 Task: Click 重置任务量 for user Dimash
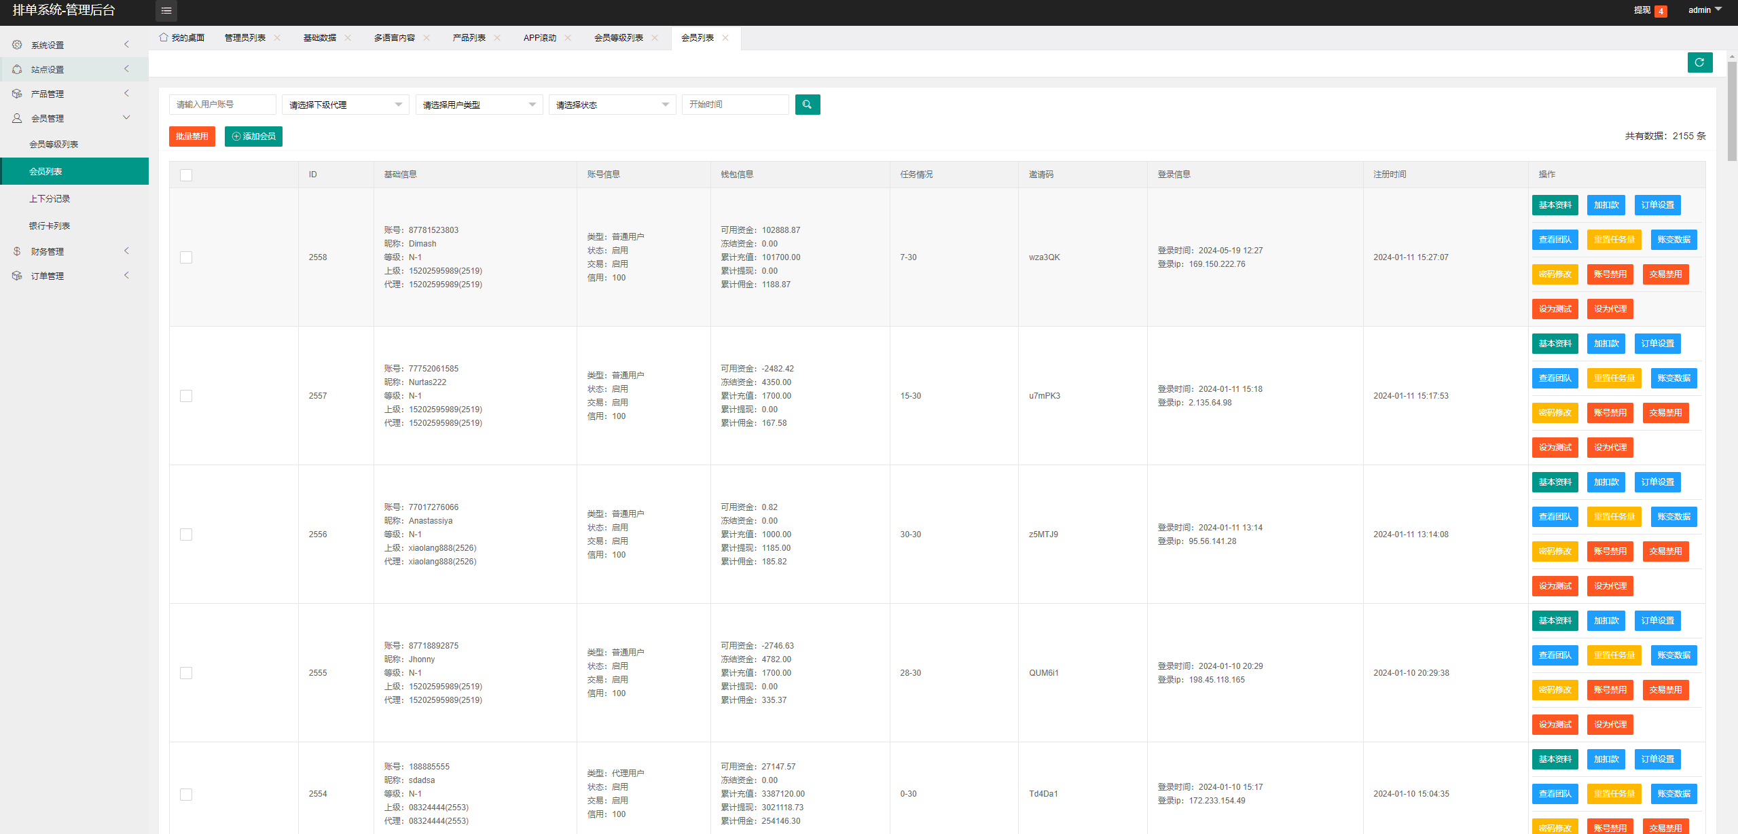coord(1614,240)
